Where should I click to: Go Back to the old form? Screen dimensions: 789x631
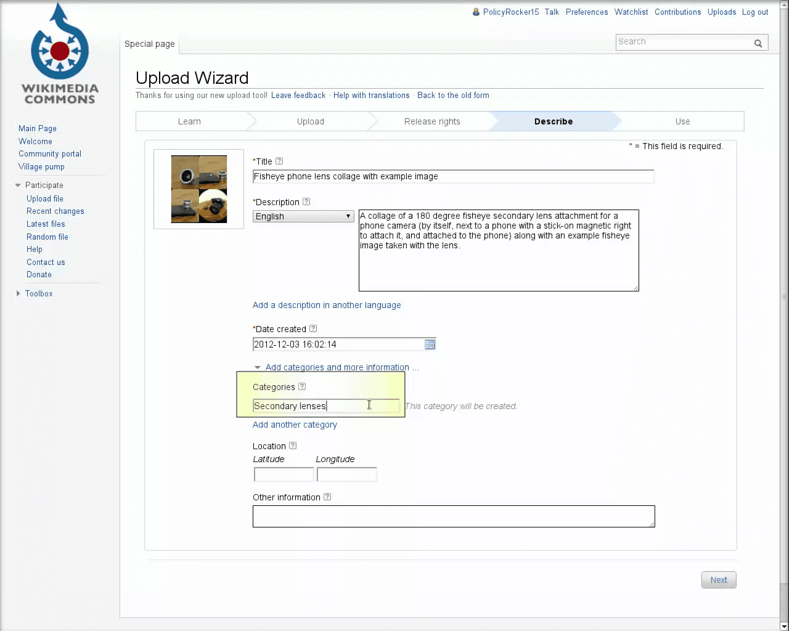453,96
